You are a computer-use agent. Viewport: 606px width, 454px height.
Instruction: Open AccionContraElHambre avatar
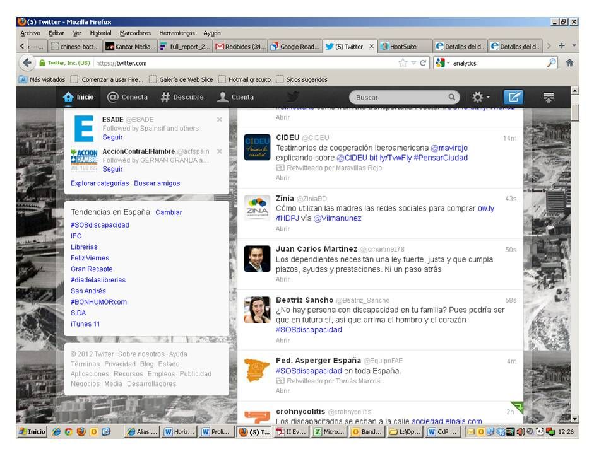pyautogui.click(x=84, y=160)
